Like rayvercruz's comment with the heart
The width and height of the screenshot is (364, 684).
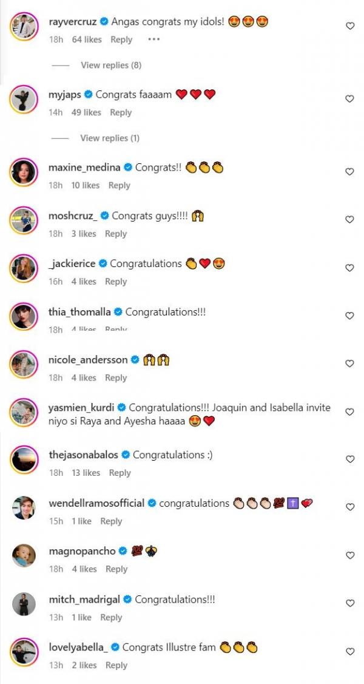[349, 26]
